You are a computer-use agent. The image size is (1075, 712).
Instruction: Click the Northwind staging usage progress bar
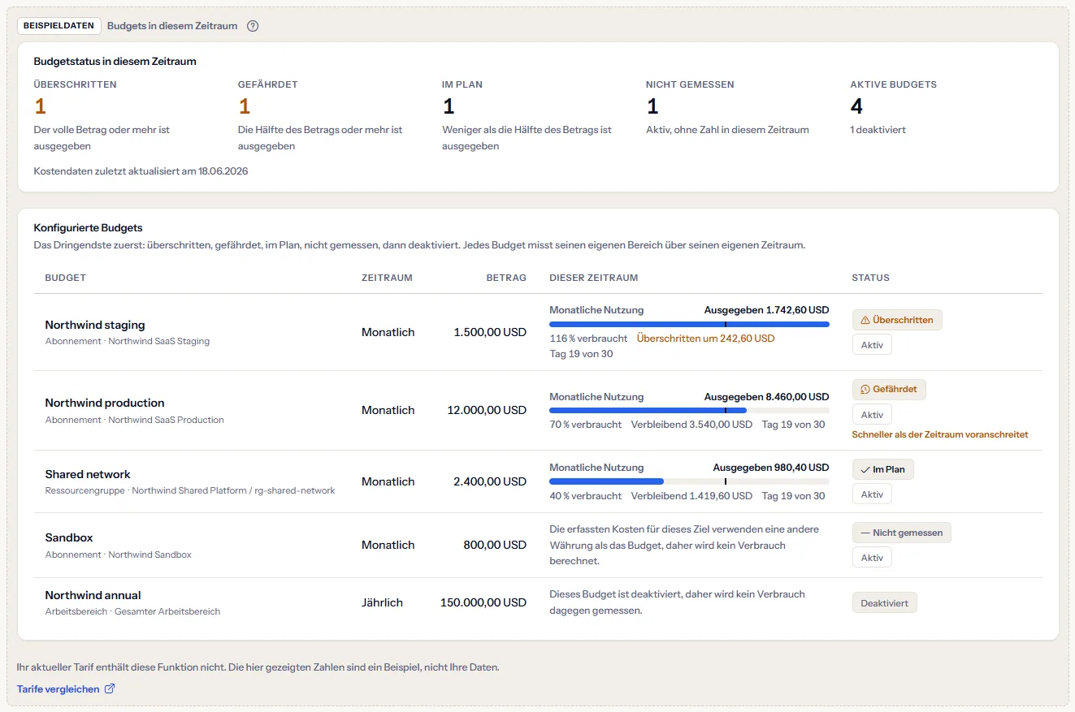pos(689,324)
